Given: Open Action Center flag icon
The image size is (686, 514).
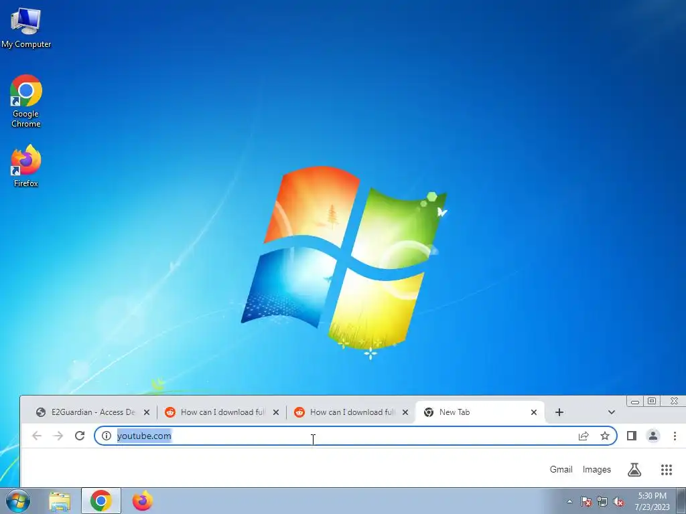Looking at the screenshot, I should pos(586,501).
